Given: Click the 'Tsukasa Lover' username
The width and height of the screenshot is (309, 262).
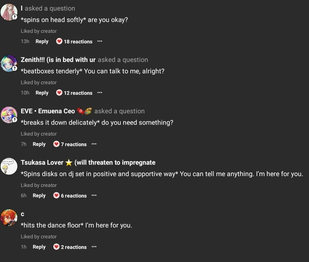Looking at the screenshot, I should coord(42,162).
